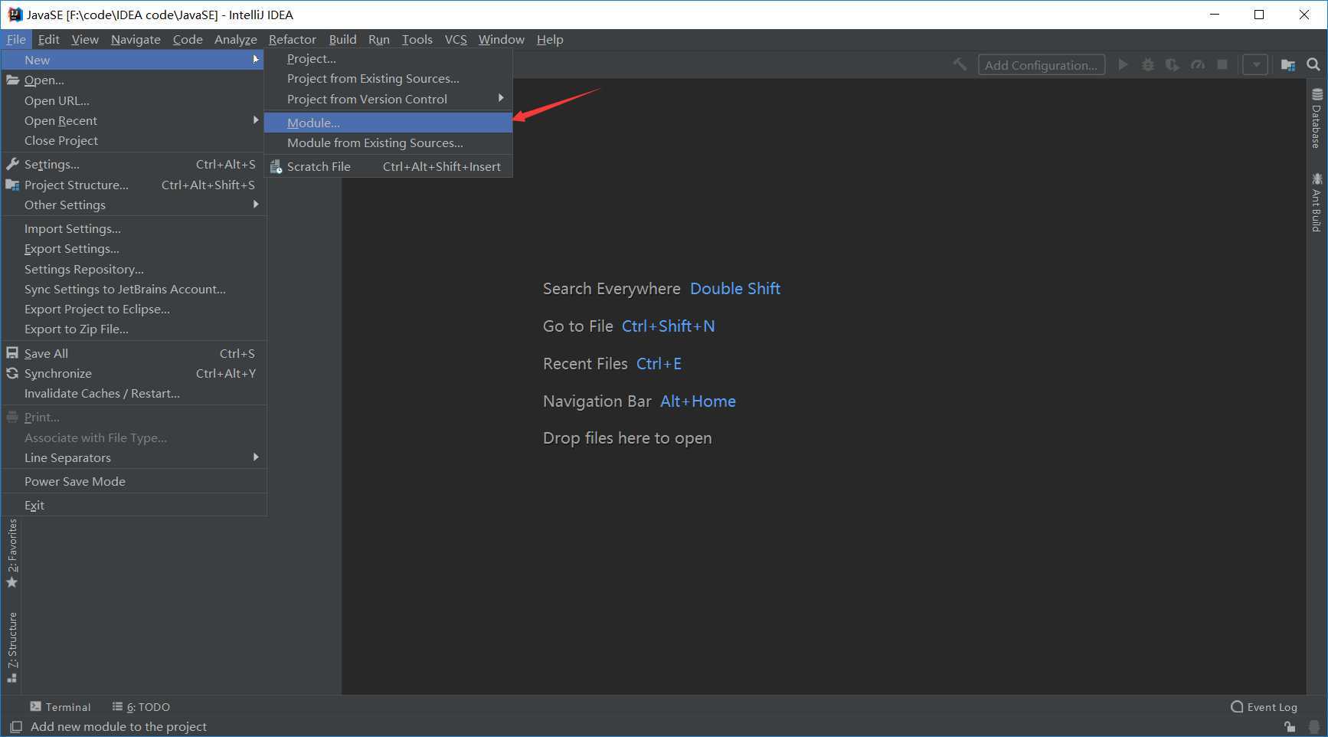Click the Stop square icon
Image resolution: width=1328 pixels, height=737 pixels.
pos(1222,64)
